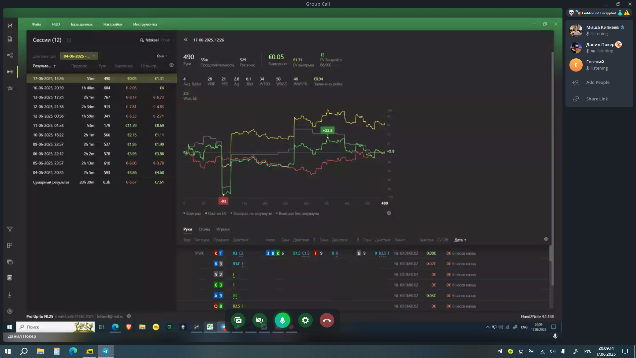Click the warning triangle icon near End-to-End Encrypted
This screenshot has width=636, height=358.
[x=627, y=13]
